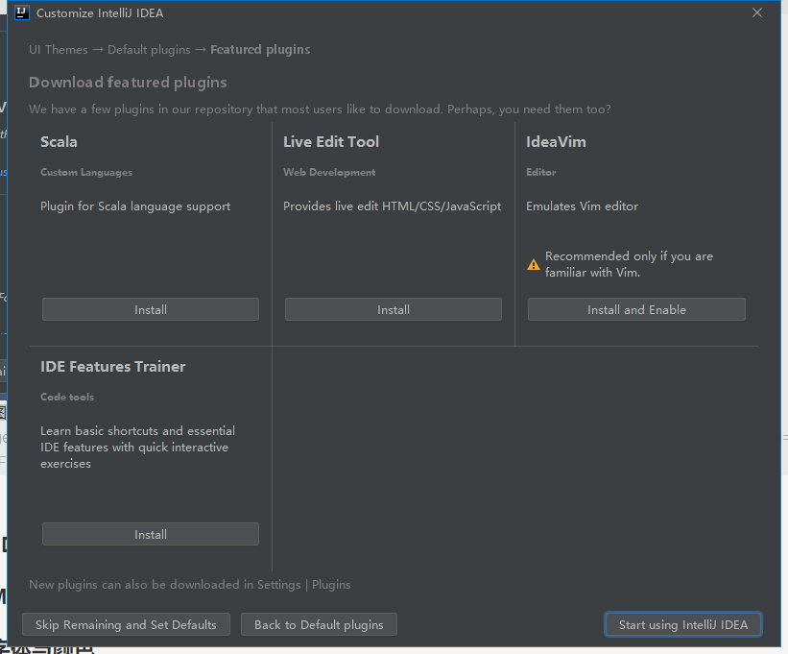Click the Settings | Plugins hint text

coord(190,585)
